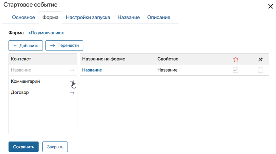The height and width of the screenshot is (154, 276).
Task: Click the pin read-only column icon
Action: pos(261,59)
